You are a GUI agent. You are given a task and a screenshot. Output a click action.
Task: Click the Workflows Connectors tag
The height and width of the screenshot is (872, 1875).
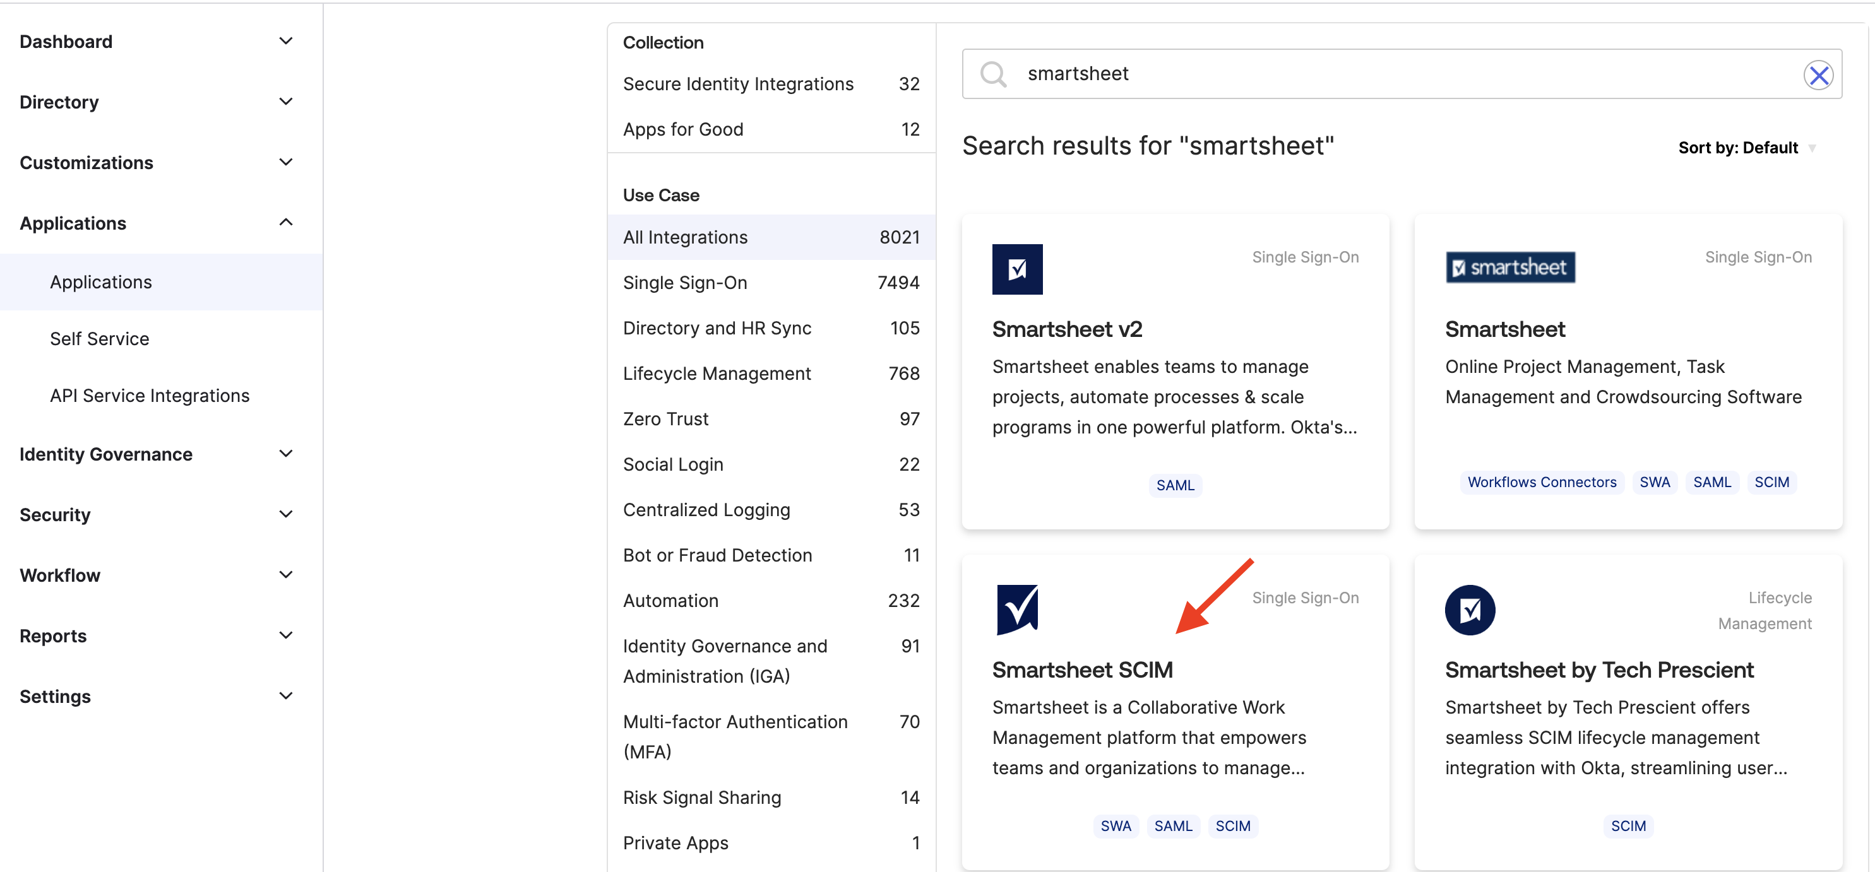pos(1541,482)
